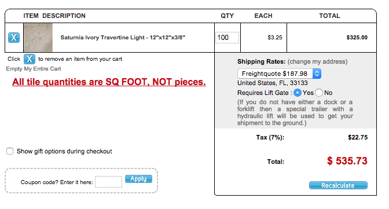
Task: Select Yes for Requires Lift Gate
Action: point(297,93)
